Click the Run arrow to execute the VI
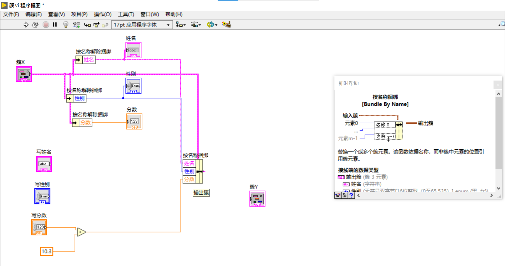 (26, 25)
